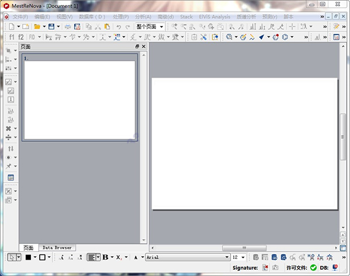Select the page 1 thumbnail
Screen dimensions: 350x276
(x=79, y=99)
